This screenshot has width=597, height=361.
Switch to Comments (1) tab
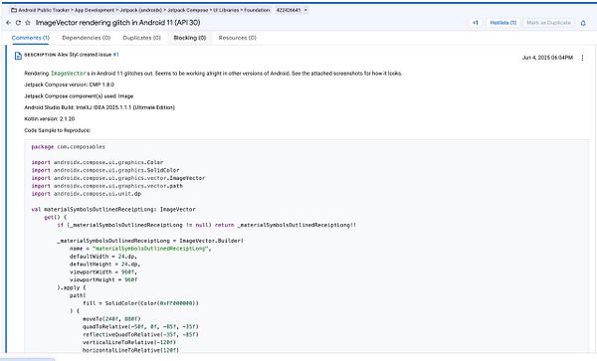coord(31,38)
